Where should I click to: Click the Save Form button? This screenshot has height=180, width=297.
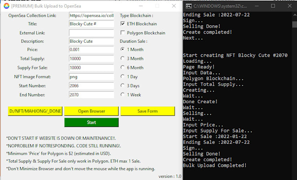pos(147,111)
